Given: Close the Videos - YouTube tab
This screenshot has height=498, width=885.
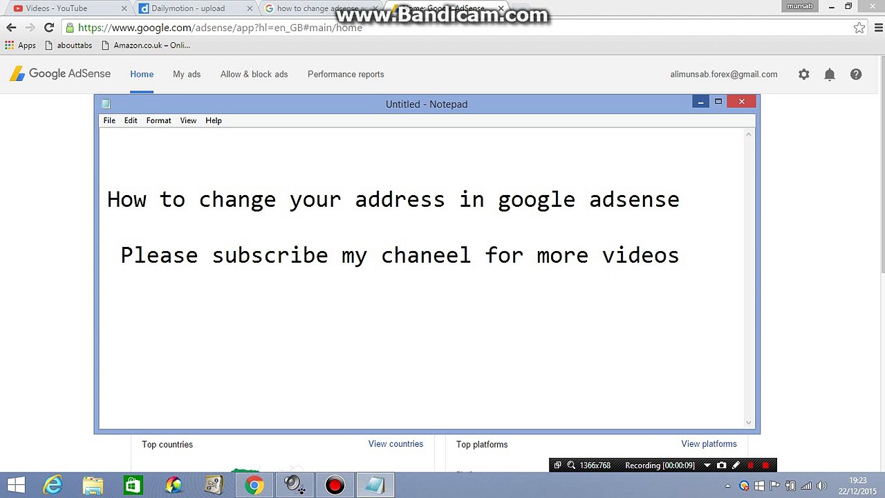Looking at the screenshot, I should click(x=124, y=9).
